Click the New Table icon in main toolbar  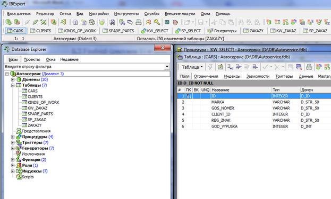(x=277, y=22)
